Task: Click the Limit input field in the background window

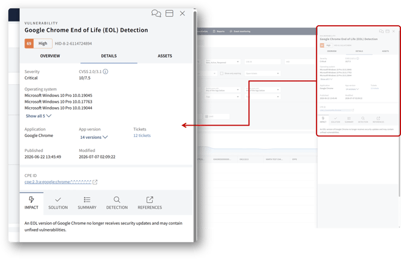Action: point(217,116)
